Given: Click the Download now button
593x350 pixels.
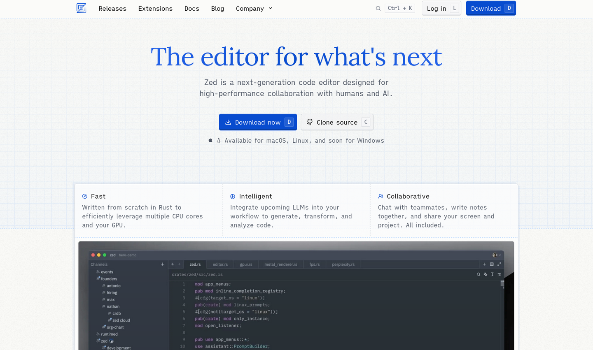Looking at the screenshot, I should (258, 122).
